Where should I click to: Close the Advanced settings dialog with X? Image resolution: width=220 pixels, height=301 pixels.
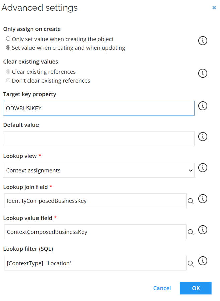[x=214, y=8]
